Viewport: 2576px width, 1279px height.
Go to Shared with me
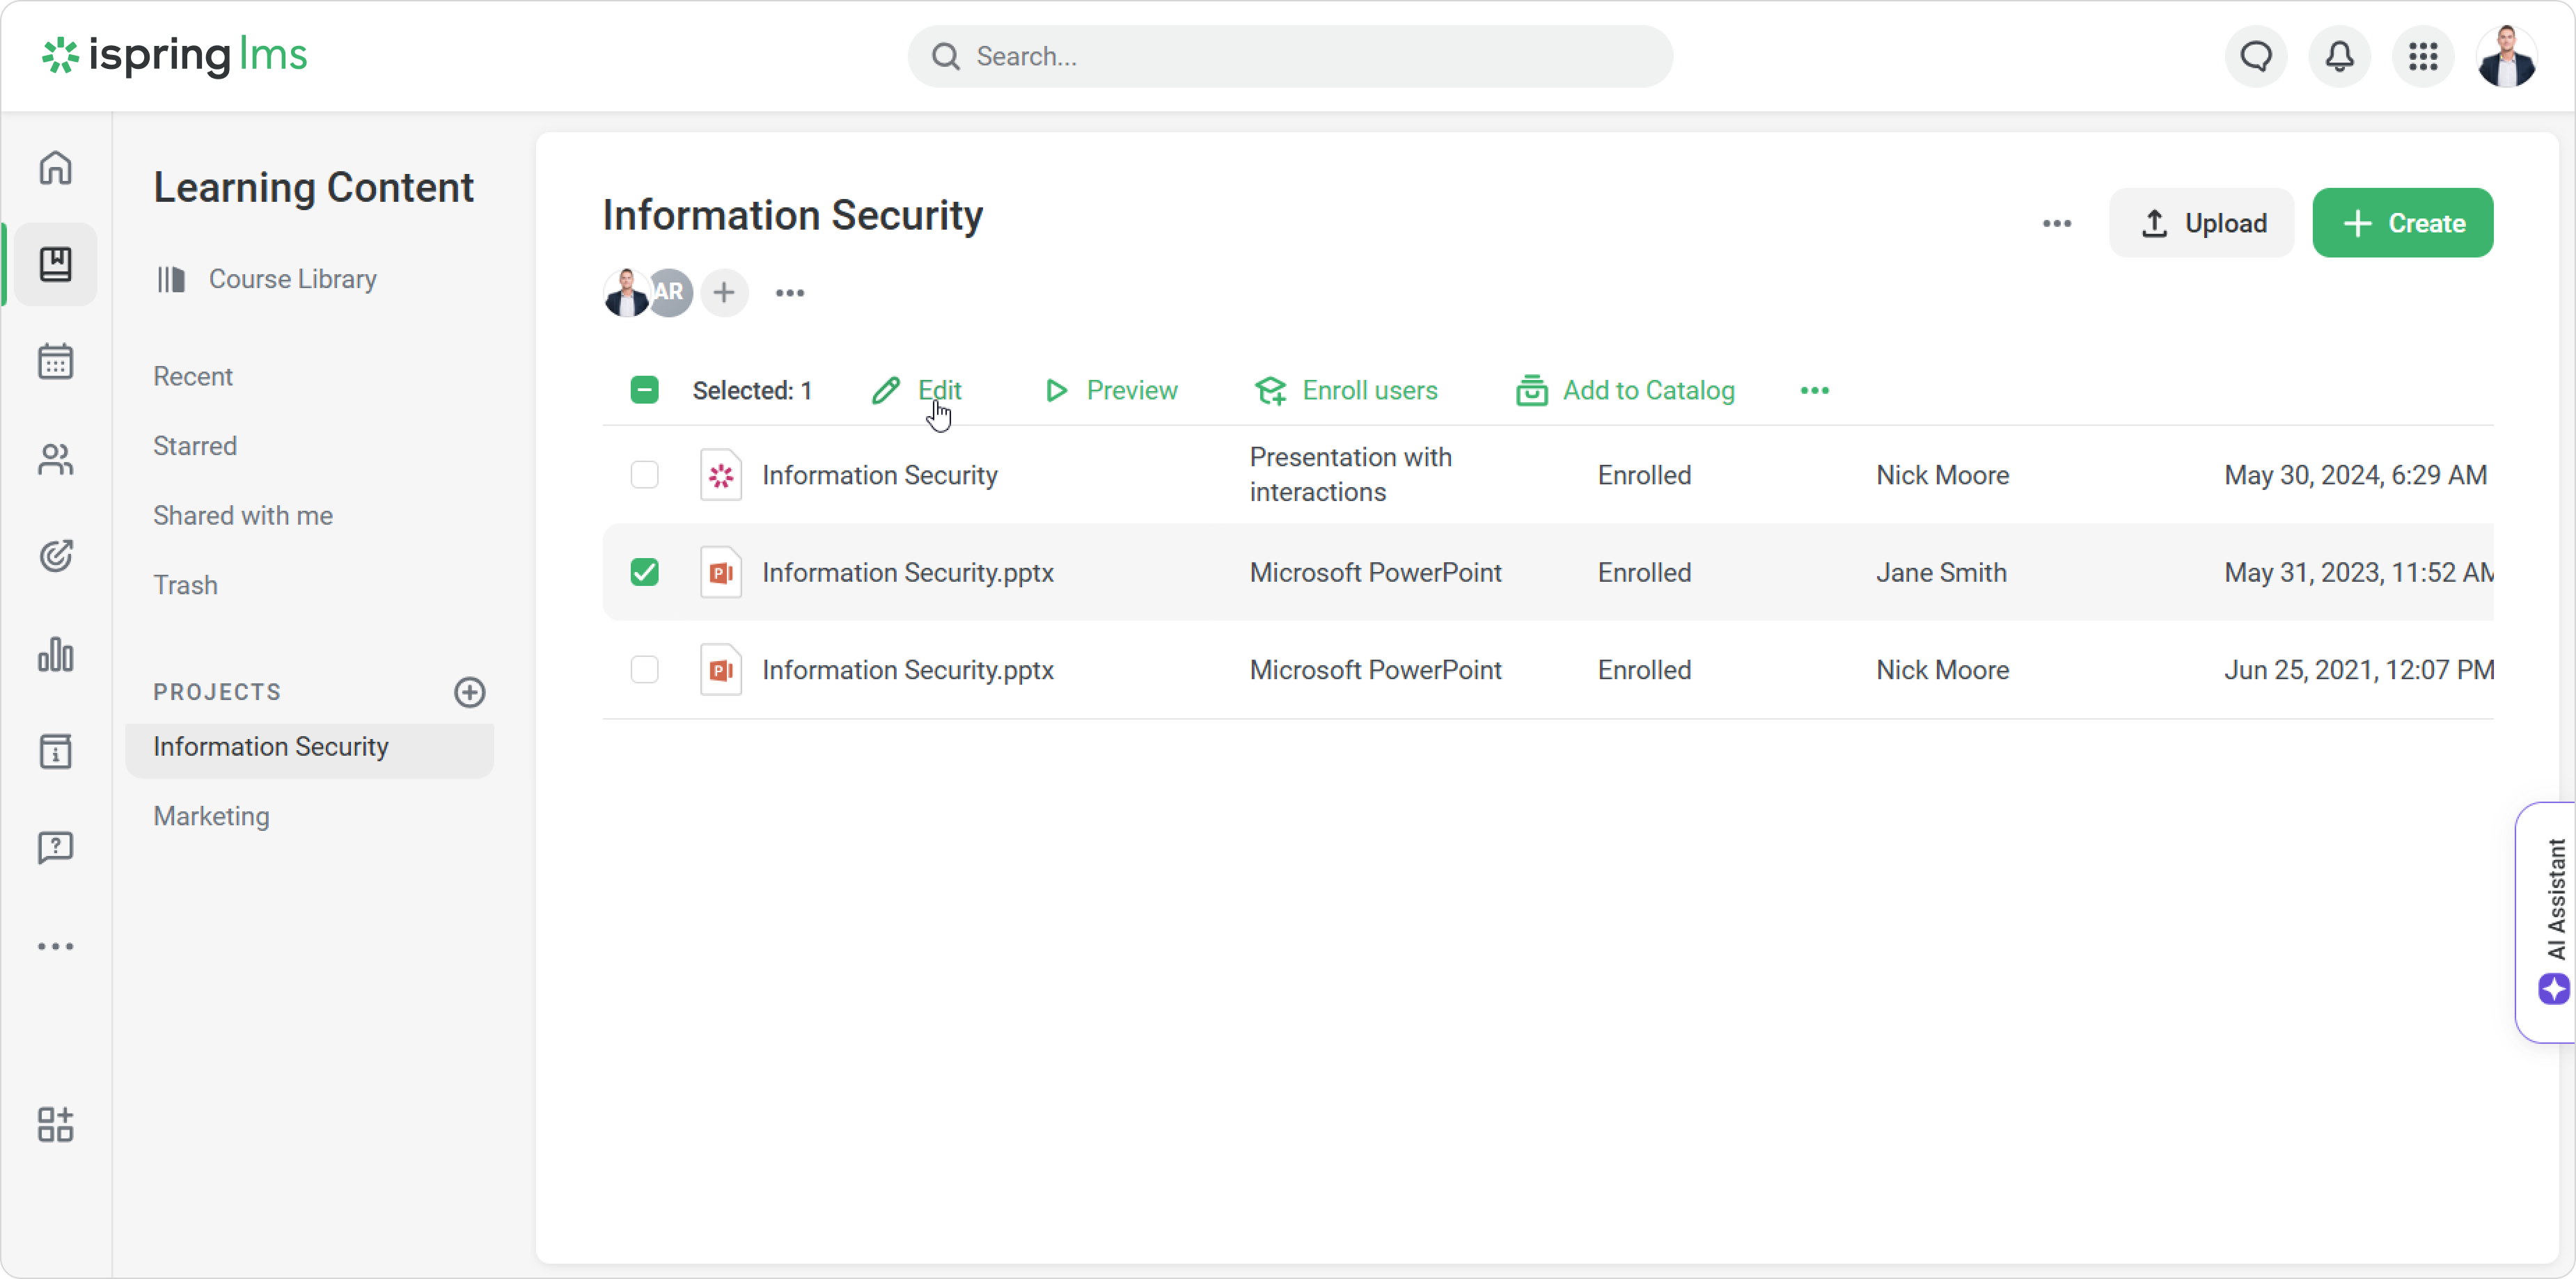[x=243, y=516]
